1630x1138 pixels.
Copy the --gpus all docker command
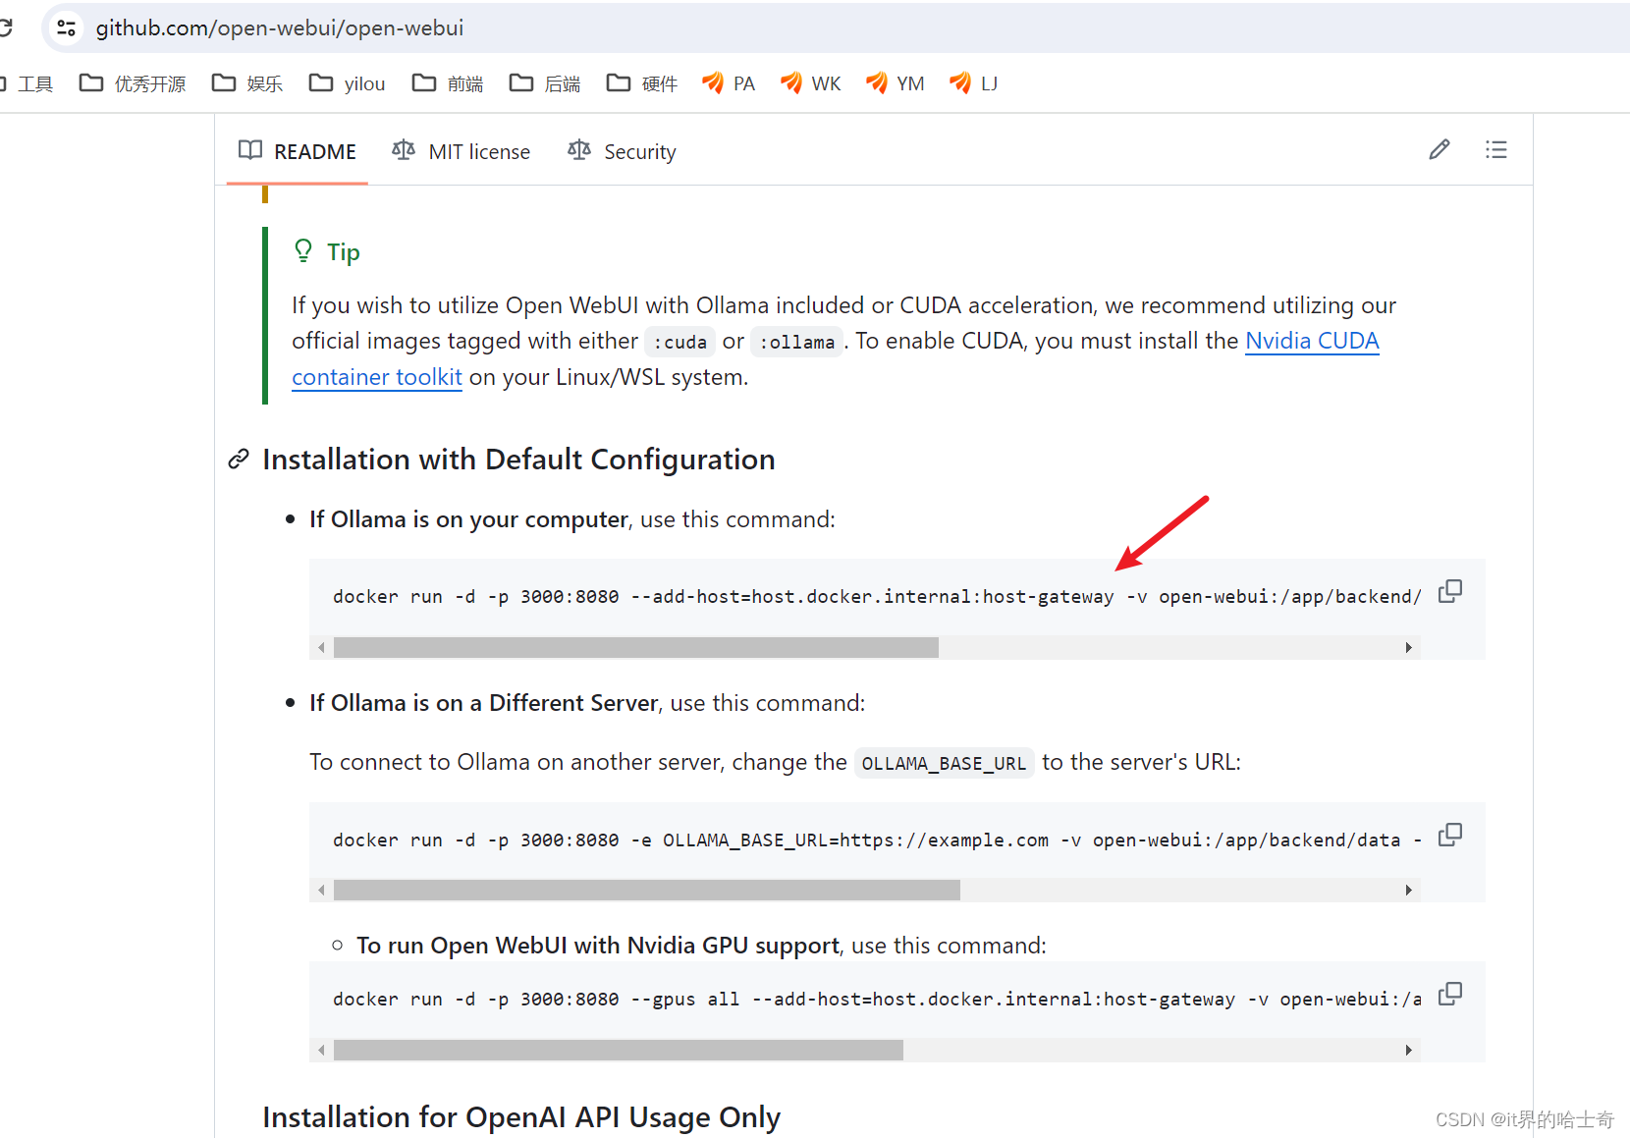pos(1450,994)
